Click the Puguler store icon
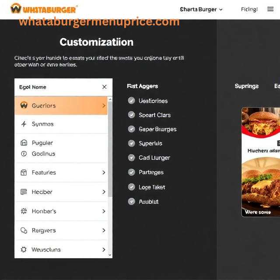 pos(24,143)
